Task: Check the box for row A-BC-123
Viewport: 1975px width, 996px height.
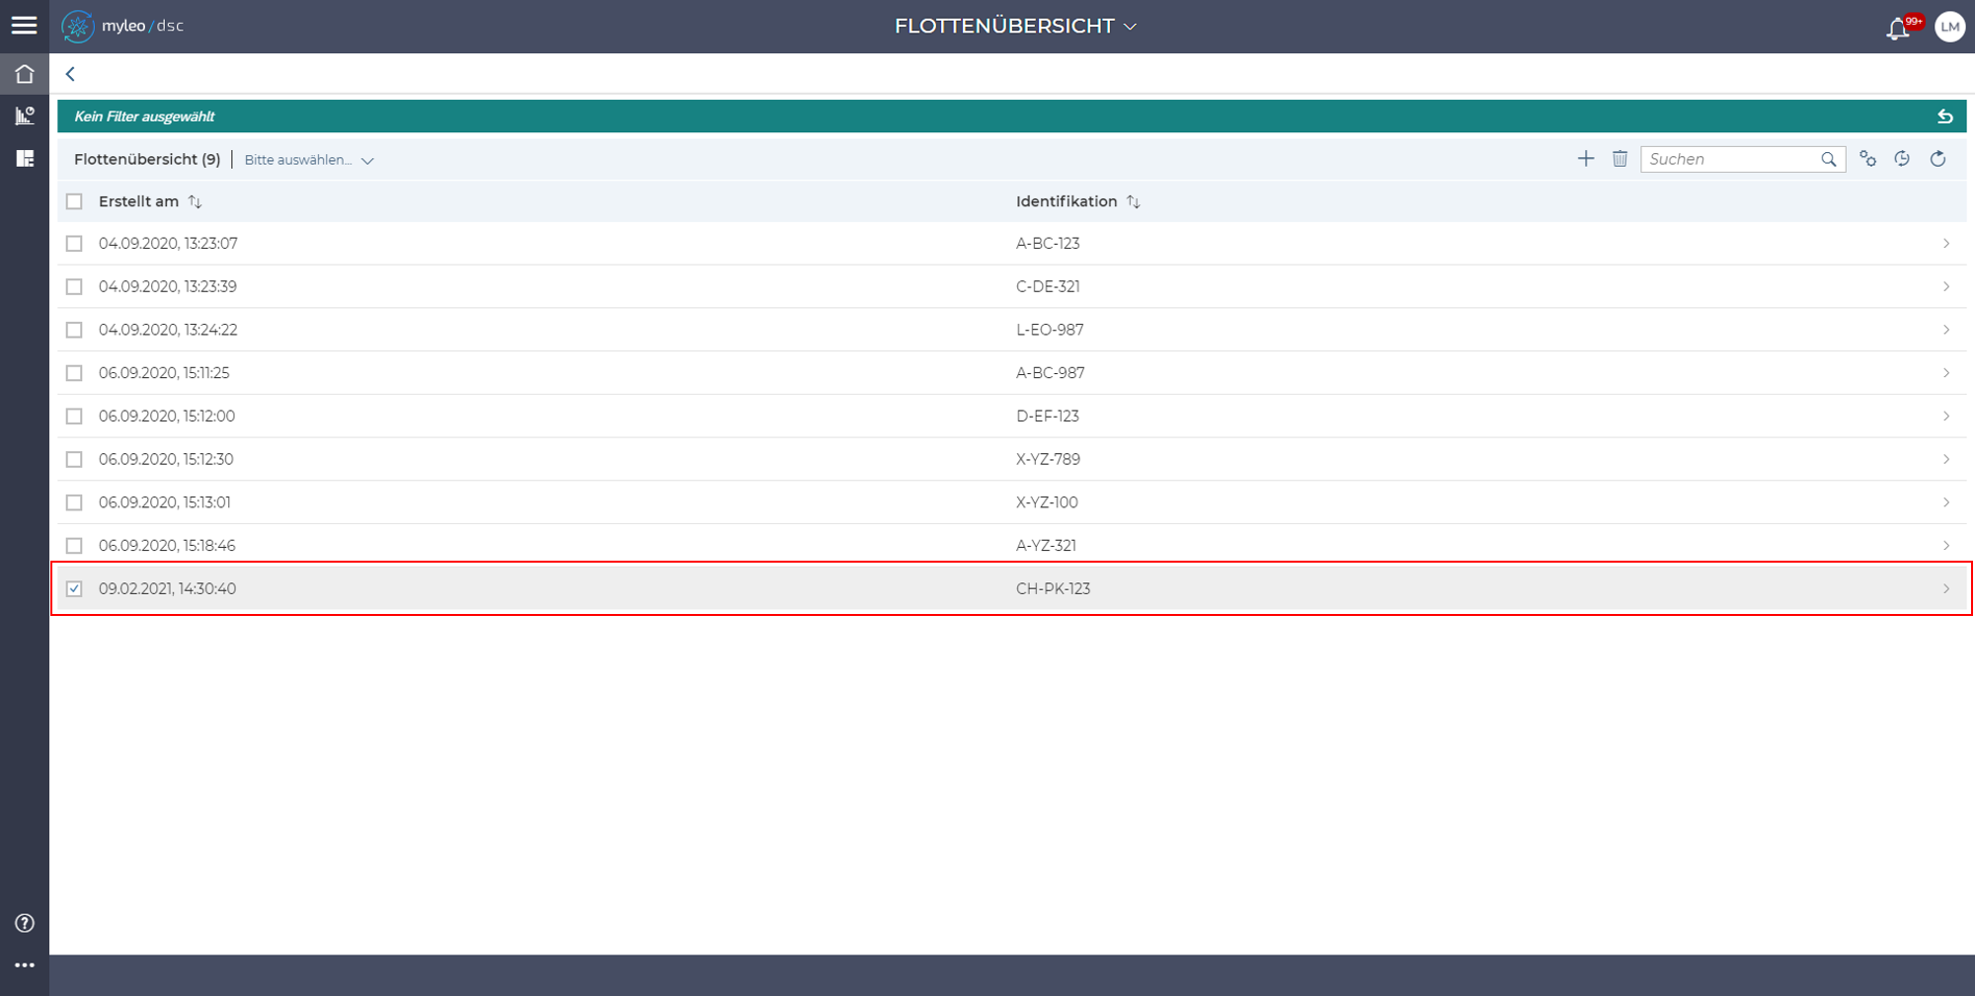Action: coord(74,244)
